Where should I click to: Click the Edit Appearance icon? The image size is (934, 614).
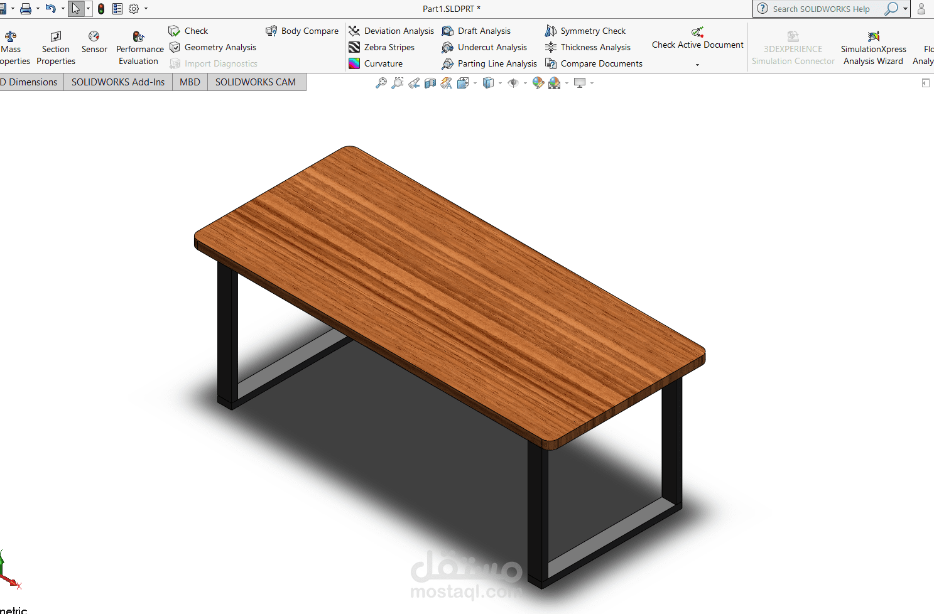point(538,83)
